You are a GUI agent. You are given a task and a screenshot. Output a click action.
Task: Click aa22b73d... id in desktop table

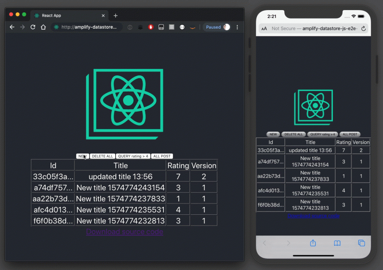pos(53,199)
